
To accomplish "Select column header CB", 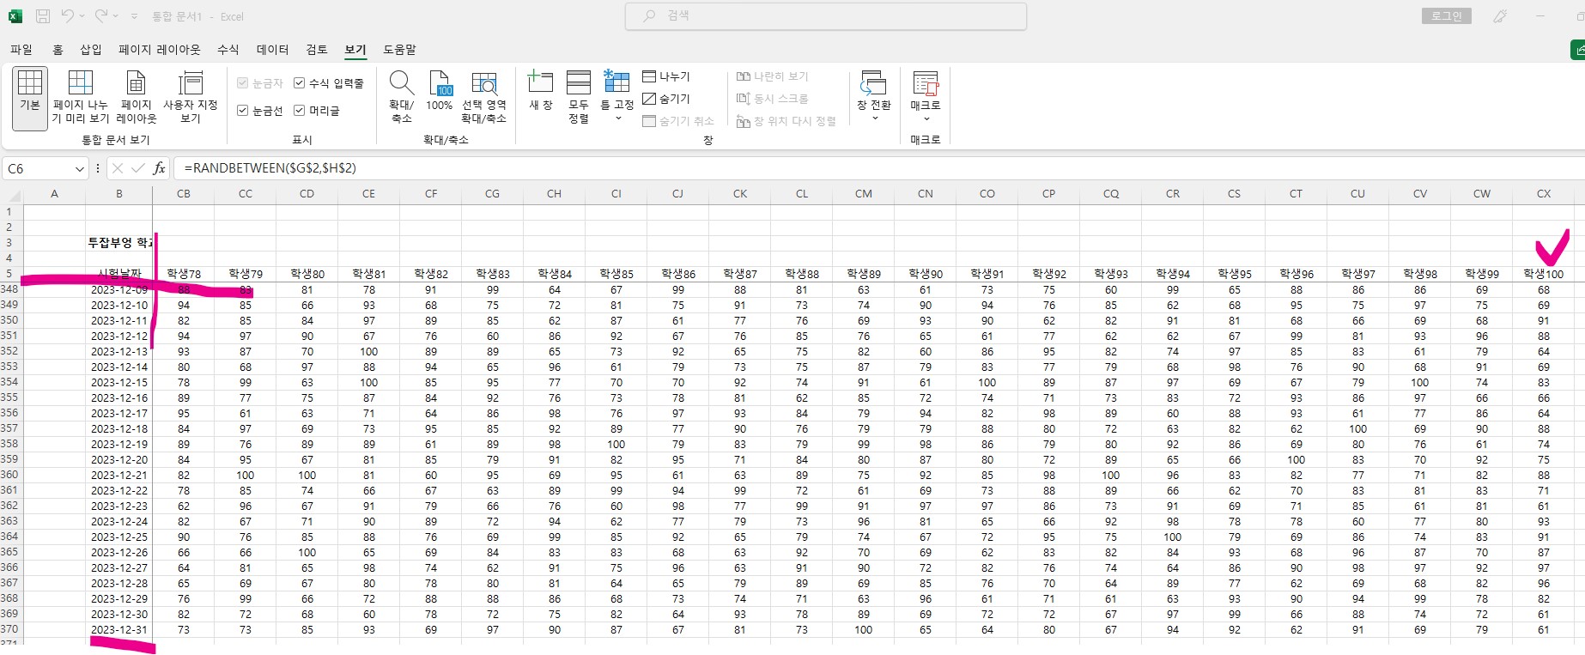I will point(184,194).
